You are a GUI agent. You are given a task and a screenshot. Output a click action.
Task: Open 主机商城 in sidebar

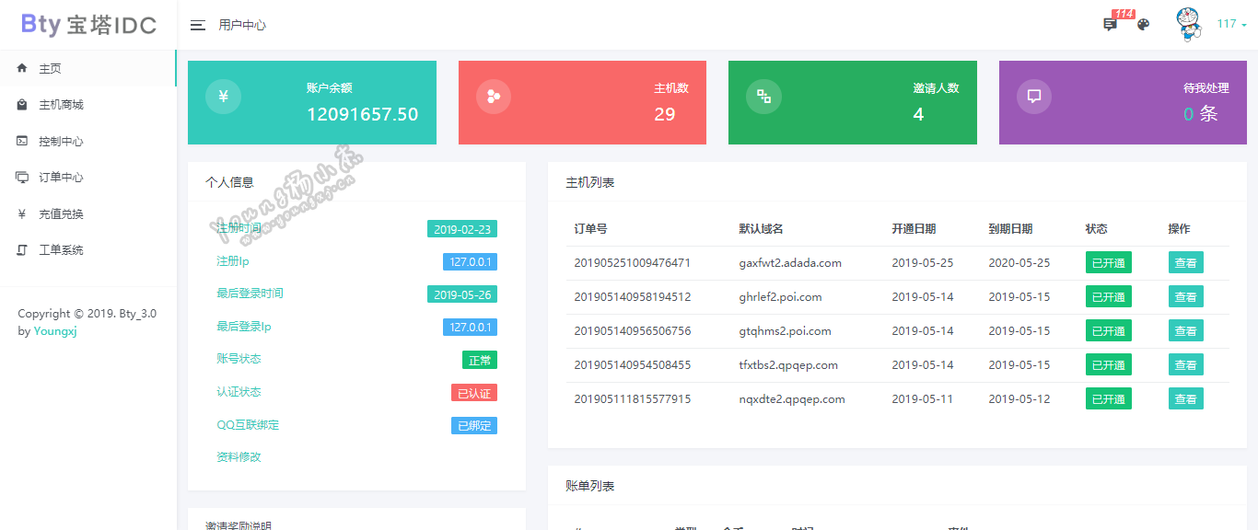pos(61,105)
